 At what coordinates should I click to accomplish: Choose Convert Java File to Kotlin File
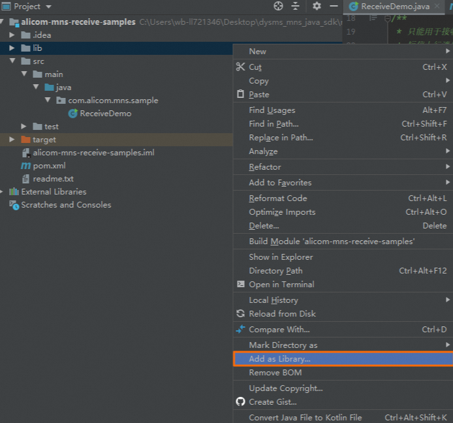click(x=343, y=418)
